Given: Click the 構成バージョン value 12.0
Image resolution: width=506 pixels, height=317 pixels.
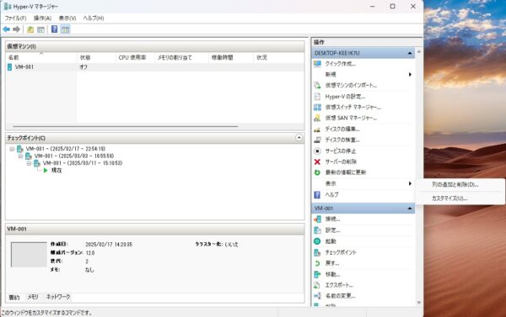Looking at the screenshot, I should click(x=90, y=253).
